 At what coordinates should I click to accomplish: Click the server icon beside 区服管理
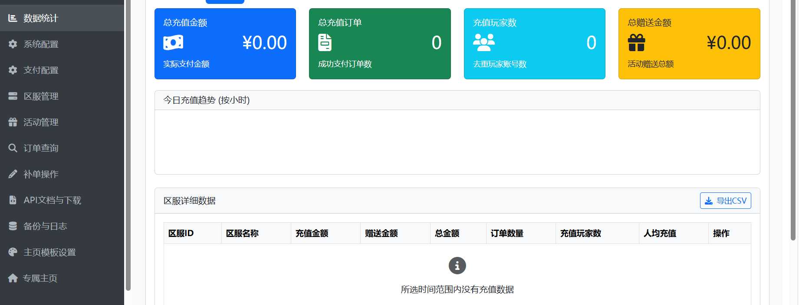coord(13,96)
